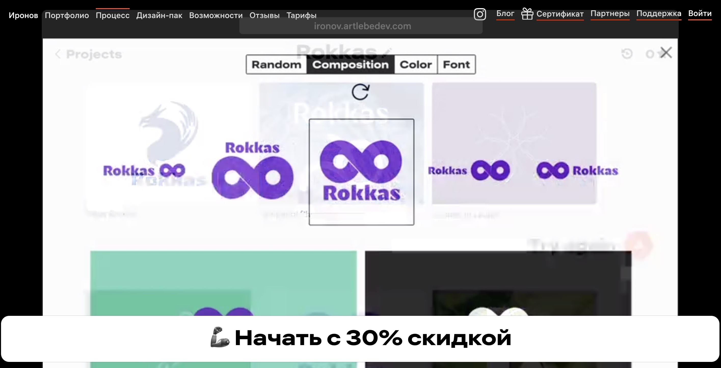Pick the large logo with Rokkas text above
The width and height of the screenshot is (721, 368).
pyautogui.click(x=252, y=171)
